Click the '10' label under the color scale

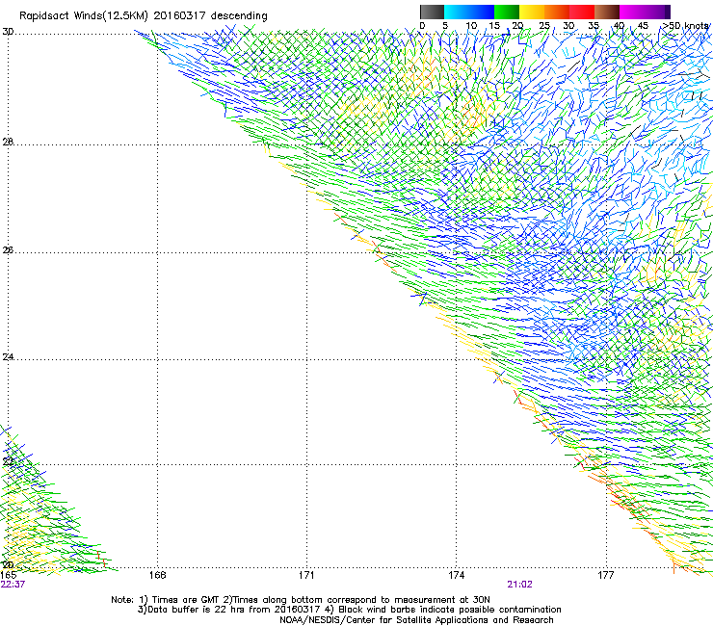click(471, 26)
